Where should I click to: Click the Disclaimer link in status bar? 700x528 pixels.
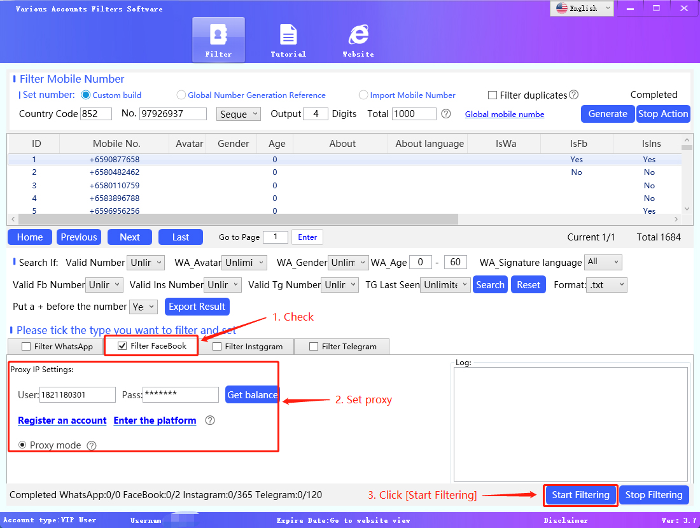tap(566, 520)
